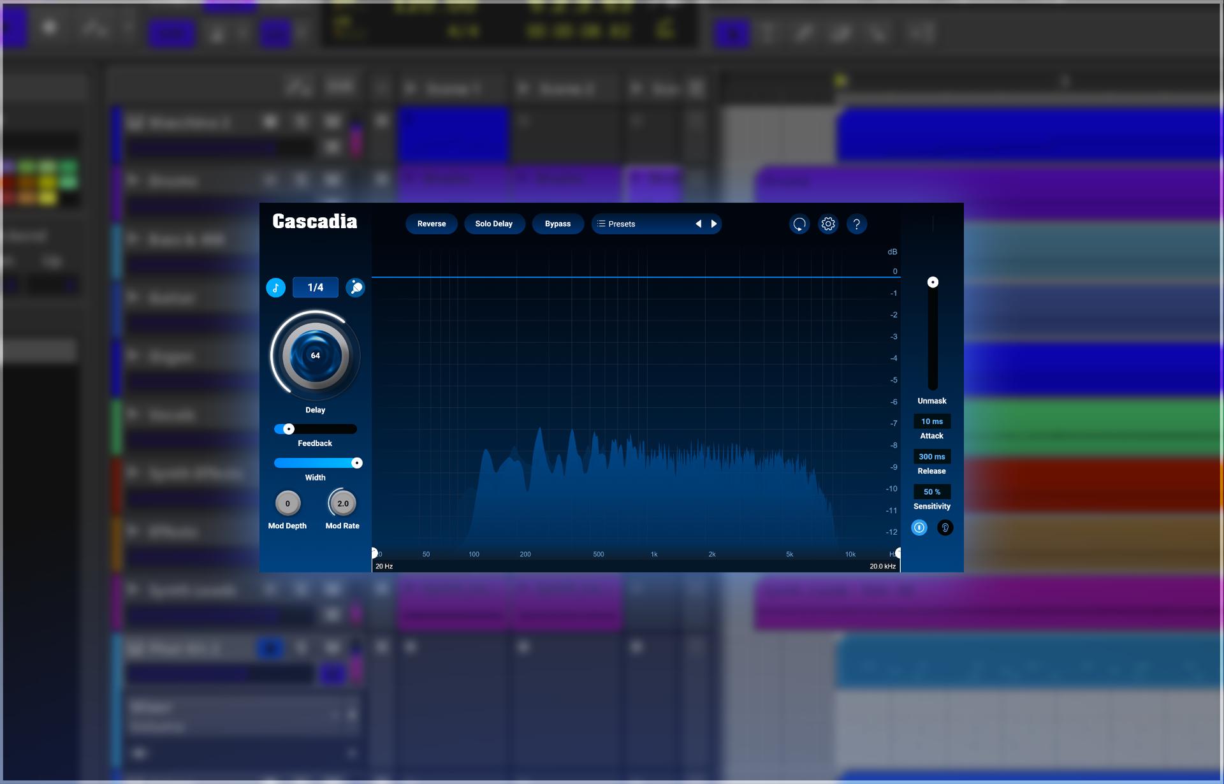Screen dimensions: 1224x784
Task: Click the undo/reset circular arrow icon
Action: point(799,224)
